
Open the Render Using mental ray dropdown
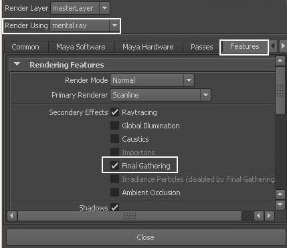(85, 25)
